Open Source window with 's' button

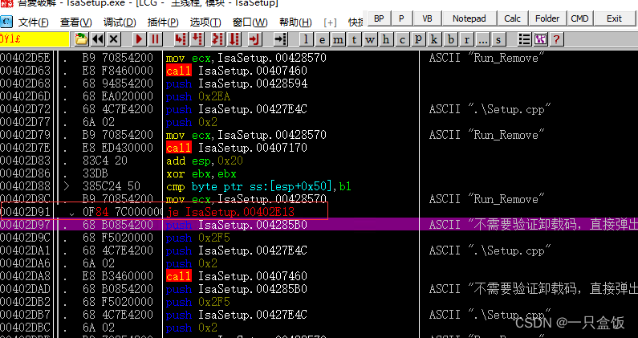[x=498, y=39]
